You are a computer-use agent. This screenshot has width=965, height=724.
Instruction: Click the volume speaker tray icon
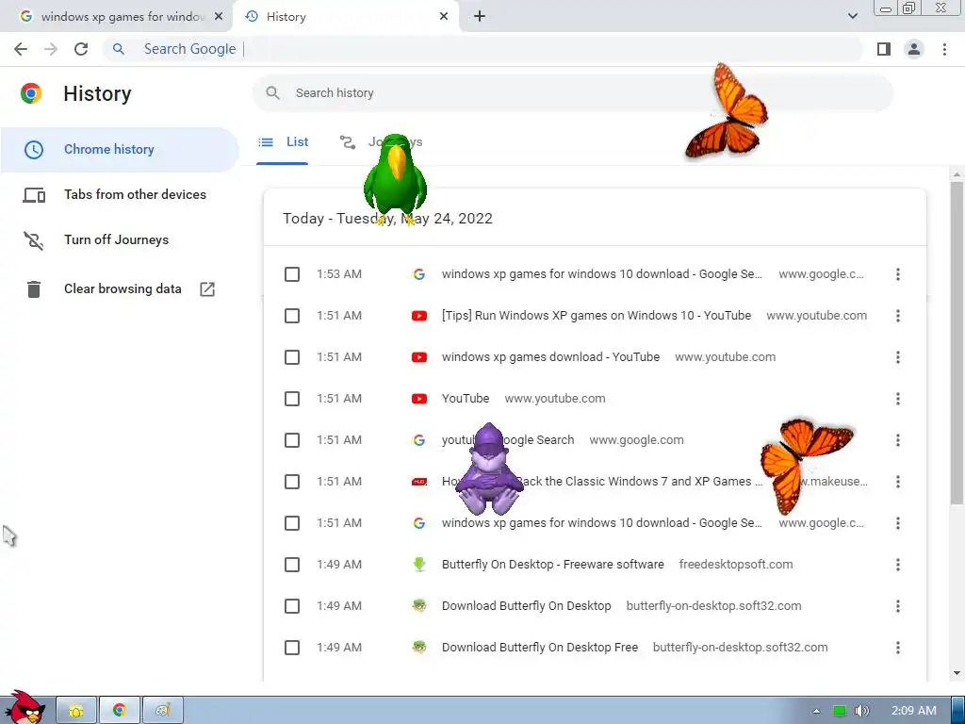862,711
